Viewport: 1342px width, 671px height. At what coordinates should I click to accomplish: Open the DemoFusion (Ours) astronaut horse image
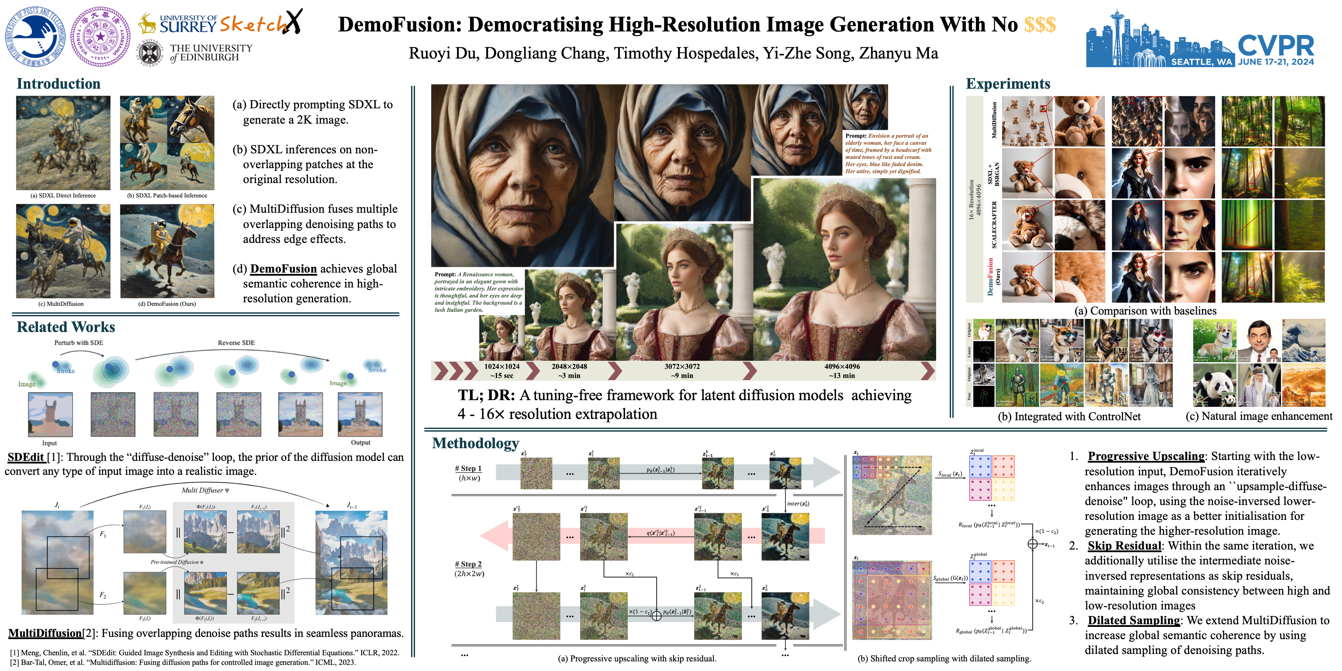(167, 251)
